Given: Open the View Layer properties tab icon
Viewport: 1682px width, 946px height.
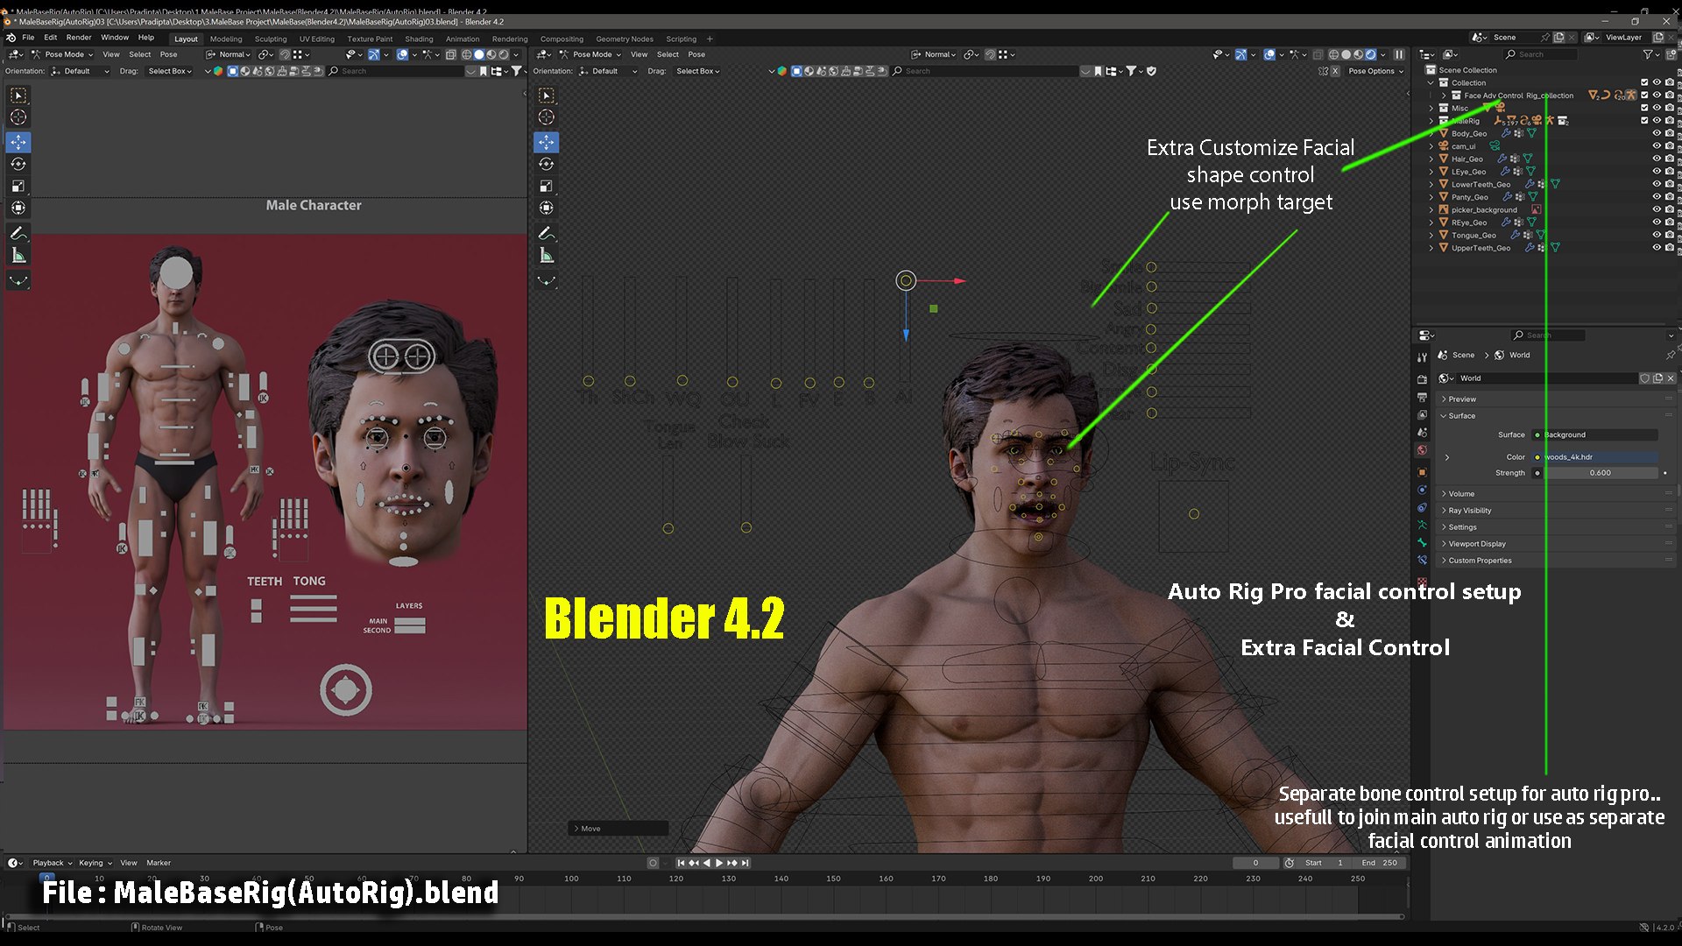Looking at the screenshot, I should pyautogui.click(x=1422, y=415).
